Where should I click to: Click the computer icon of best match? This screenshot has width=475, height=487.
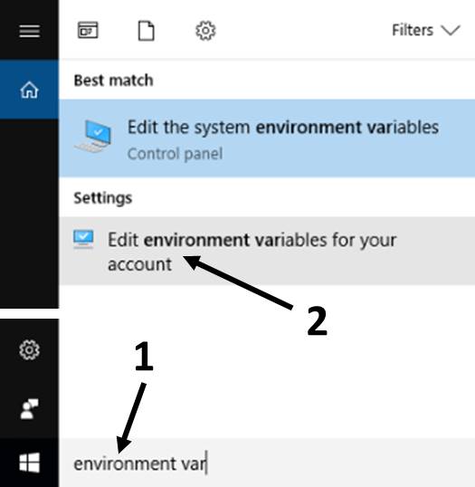[93, 136]
